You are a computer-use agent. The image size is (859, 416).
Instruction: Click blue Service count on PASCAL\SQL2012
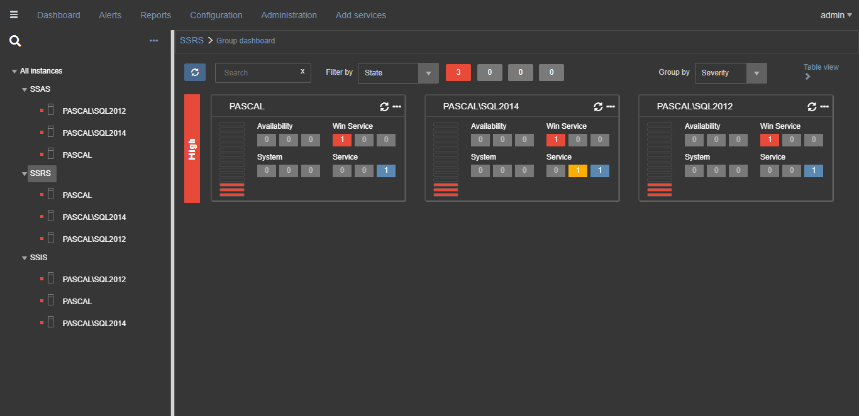pyautogui.click(x=814, y=171)
